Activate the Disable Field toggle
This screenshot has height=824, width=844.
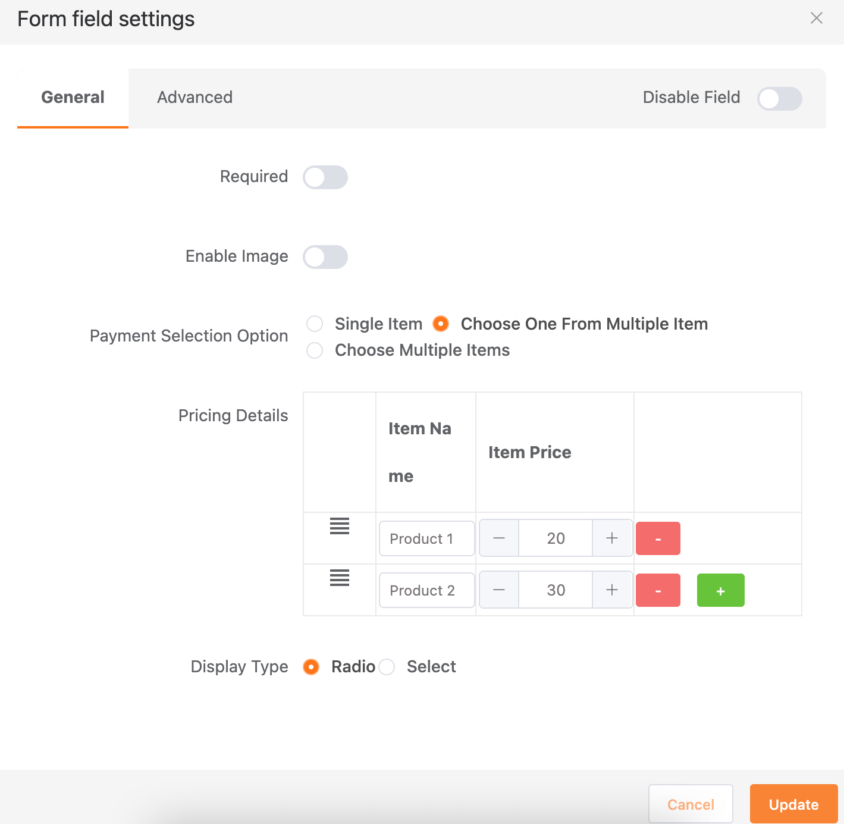click(x=780, y=99)
